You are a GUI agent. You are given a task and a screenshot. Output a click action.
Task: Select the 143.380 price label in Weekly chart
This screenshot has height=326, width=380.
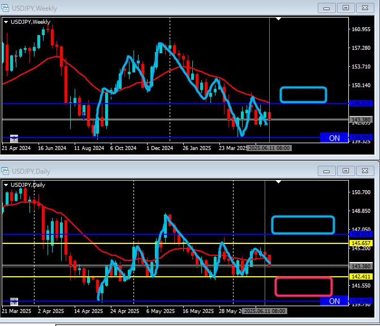coord(361,119)
